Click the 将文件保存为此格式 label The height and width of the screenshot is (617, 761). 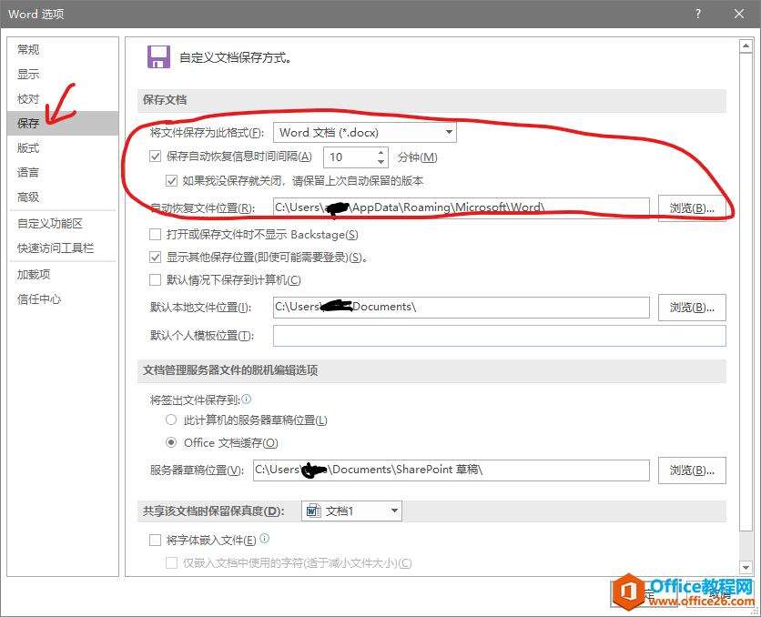[207, 133]
